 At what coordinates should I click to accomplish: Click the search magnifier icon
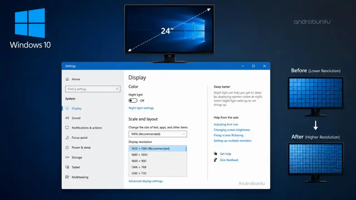(117, 89)
